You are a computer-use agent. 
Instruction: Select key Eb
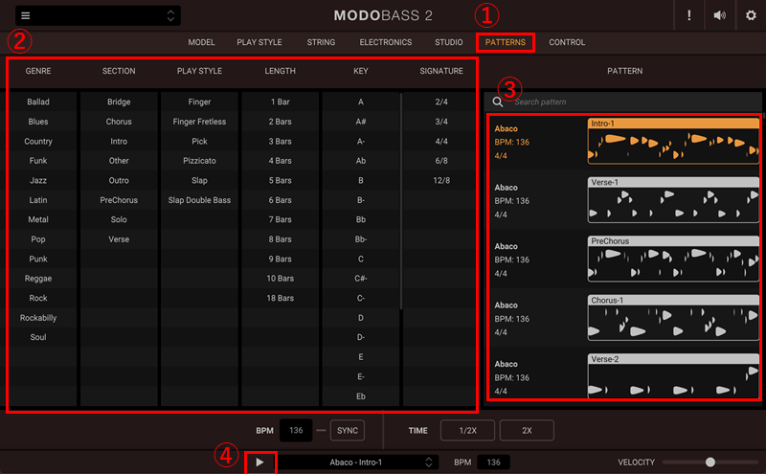pyautogui.click(x=361, y=396)
